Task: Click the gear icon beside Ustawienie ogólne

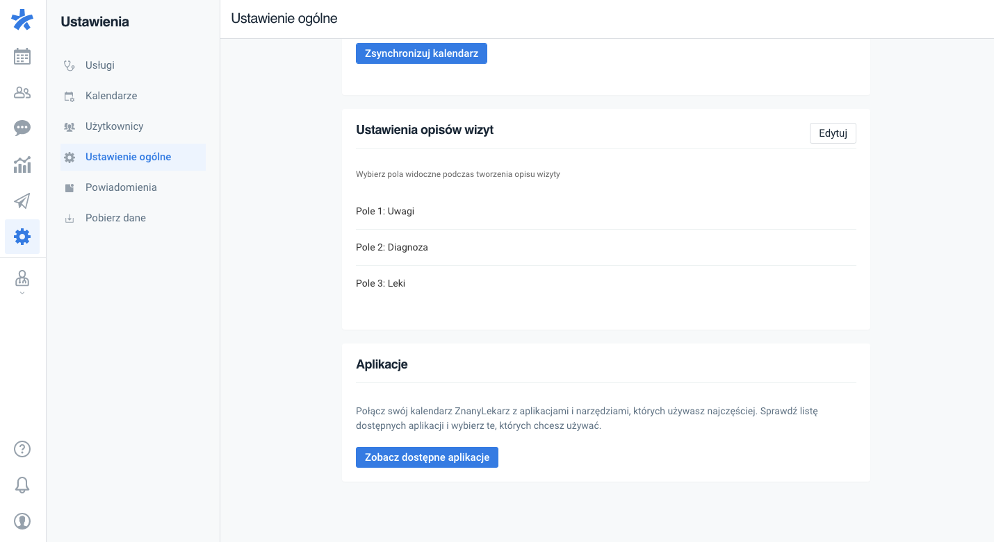Action: [69, 158]
